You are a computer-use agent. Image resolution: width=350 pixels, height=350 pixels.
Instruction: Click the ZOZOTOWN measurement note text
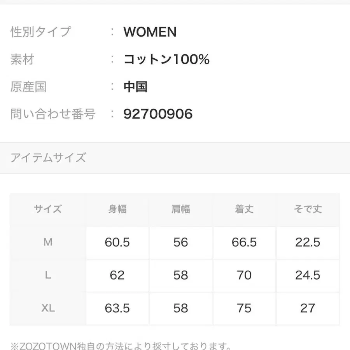[x=121, y=345]
